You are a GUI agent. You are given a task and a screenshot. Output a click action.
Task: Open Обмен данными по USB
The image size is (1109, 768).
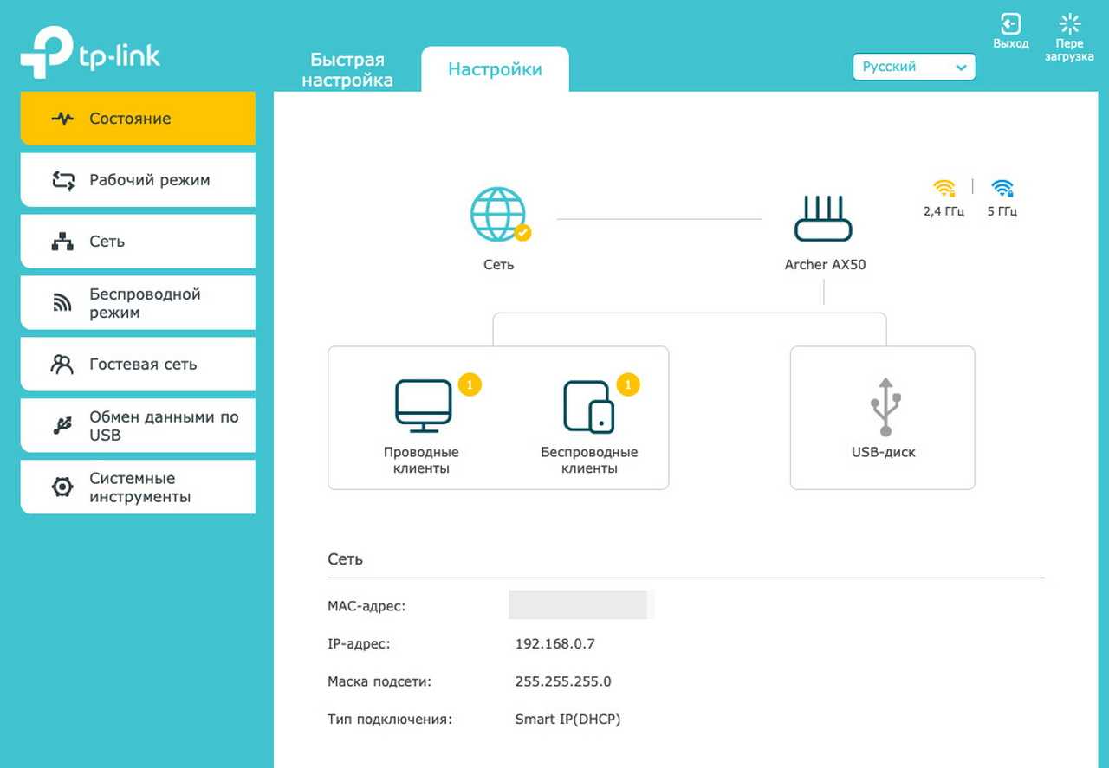(x=138, y=426)
